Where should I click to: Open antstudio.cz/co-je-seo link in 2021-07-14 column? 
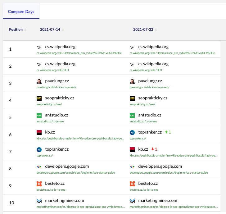click(50, 121)
